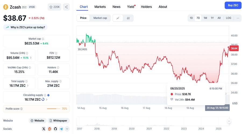
Task: Grab the historical range slider handle
Action: [x=229, y=121]
